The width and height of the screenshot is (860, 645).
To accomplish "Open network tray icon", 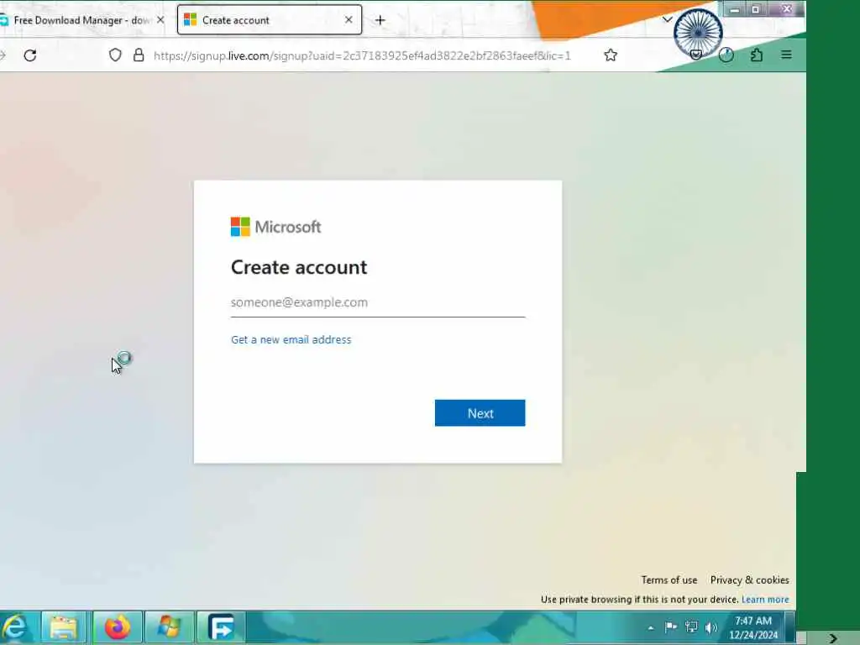I will pyautogui.click(x=691, y=627).
